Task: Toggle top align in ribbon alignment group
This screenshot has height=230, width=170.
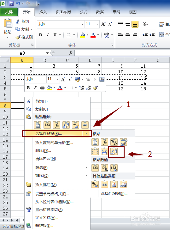Action: tap(120, 24)
